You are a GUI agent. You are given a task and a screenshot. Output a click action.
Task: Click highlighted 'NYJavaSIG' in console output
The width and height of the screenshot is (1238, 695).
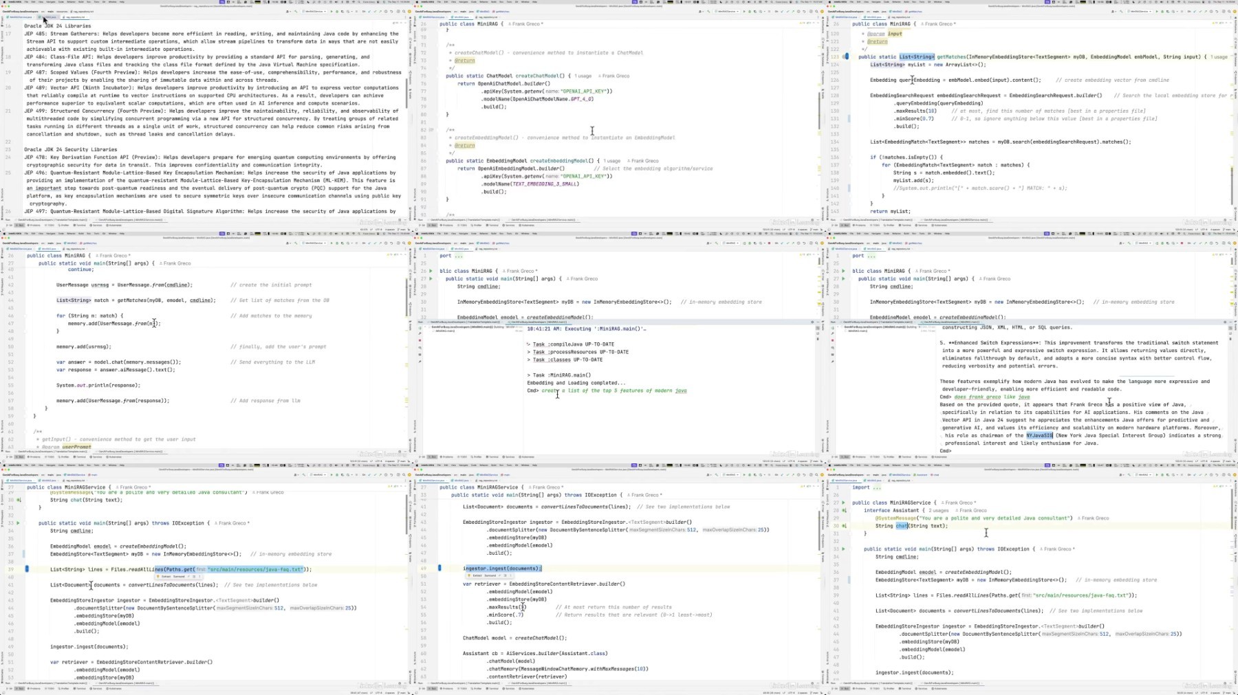point(1039,435)
